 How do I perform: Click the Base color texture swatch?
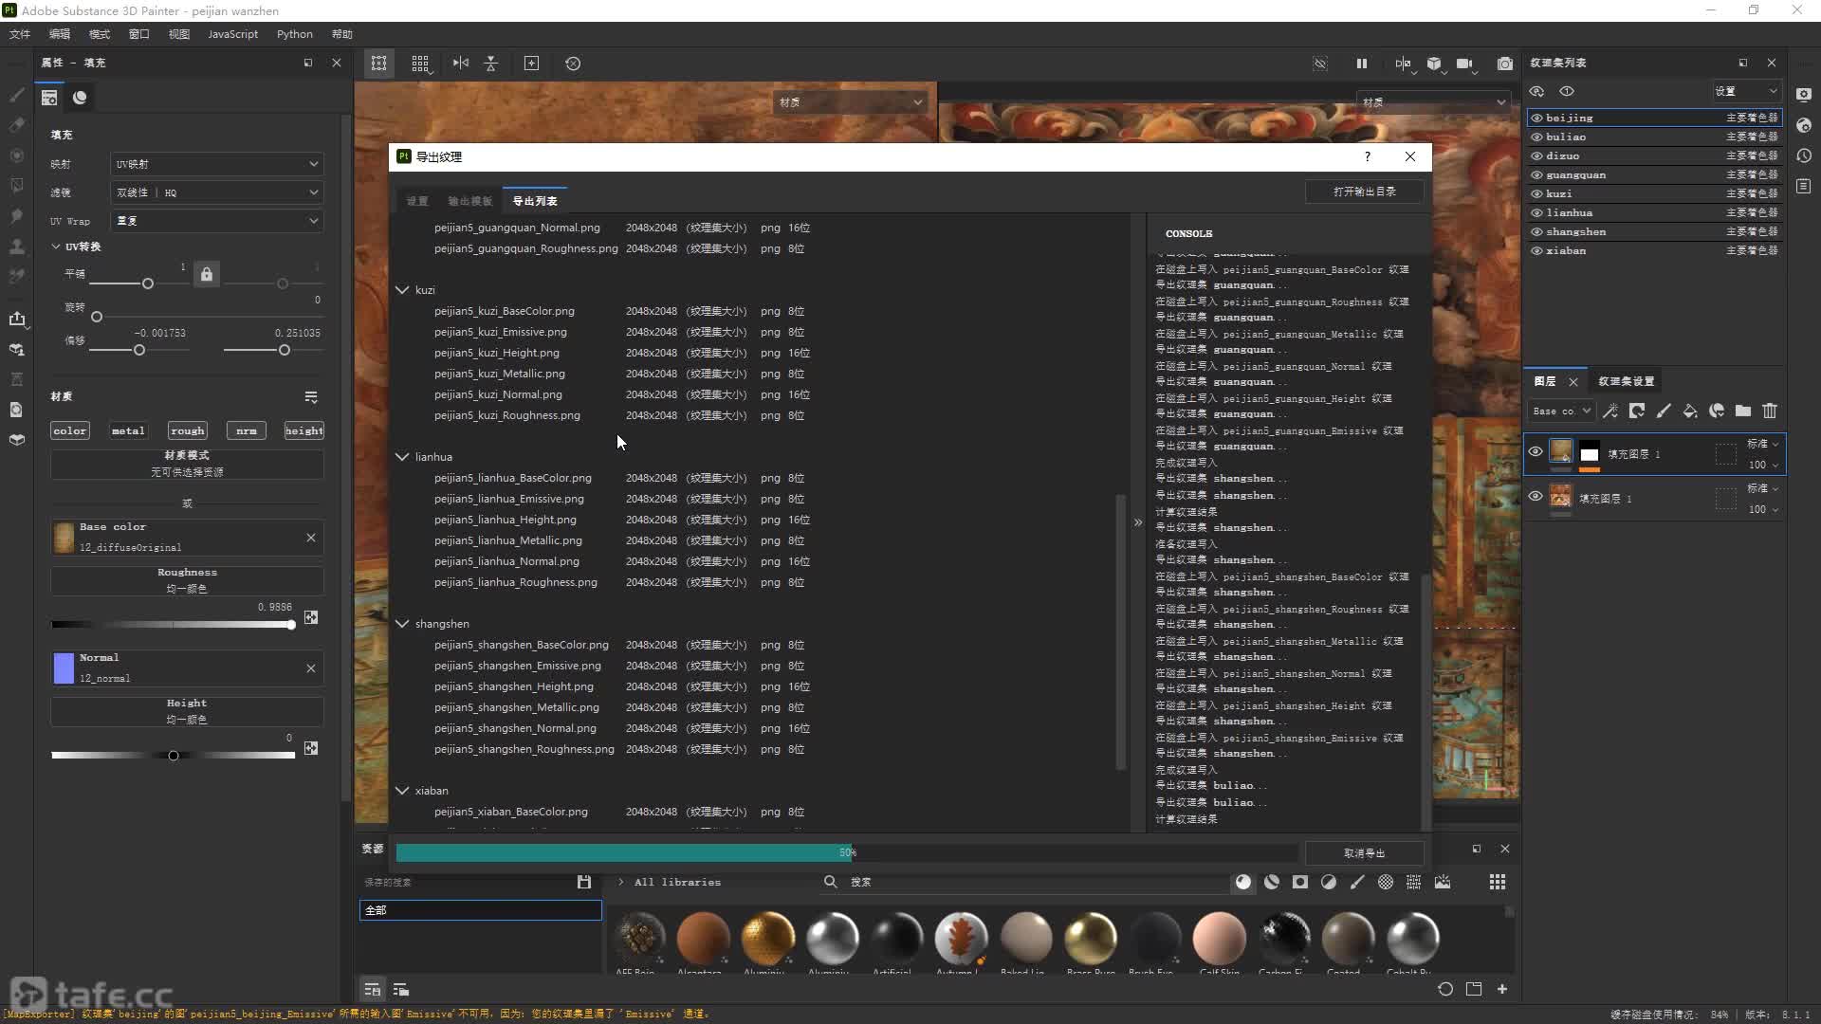pyautogui.click(x=64, y=538)
